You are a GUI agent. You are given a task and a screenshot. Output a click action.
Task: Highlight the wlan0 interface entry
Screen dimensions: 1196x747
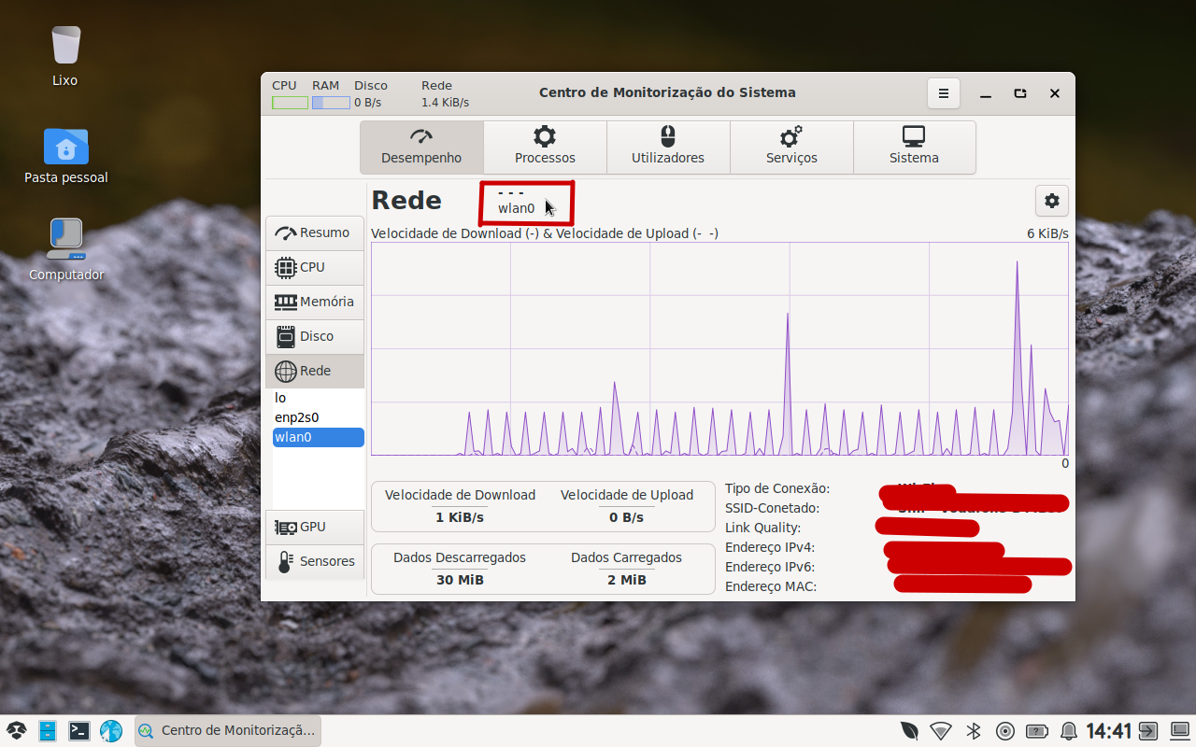[293, 437]
